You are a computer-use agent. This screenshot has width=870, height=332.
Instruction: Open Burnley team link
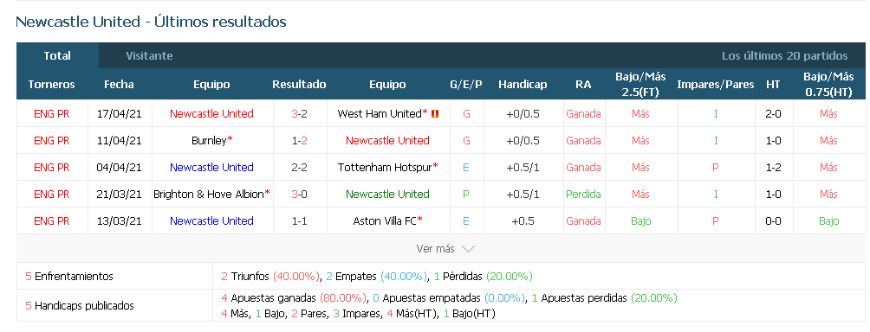click(x=209, y=141)
